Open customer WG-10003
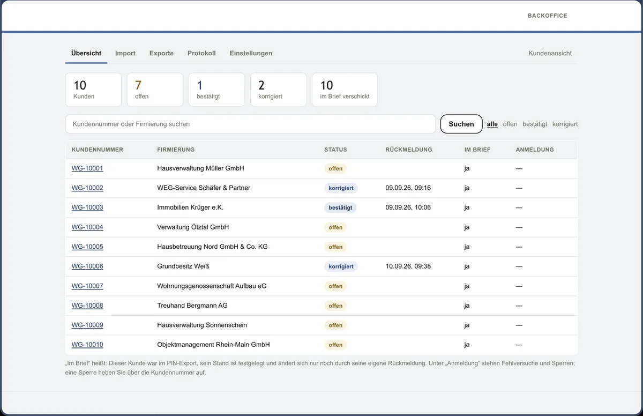Viewport: 643px width, 416px height. point(87,207)
